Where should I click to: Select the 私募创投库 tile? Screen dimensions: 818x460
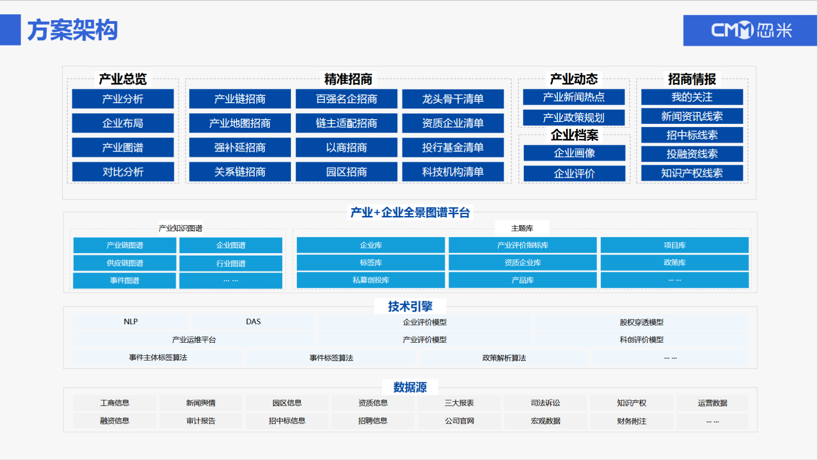click(x=371, y=280)
